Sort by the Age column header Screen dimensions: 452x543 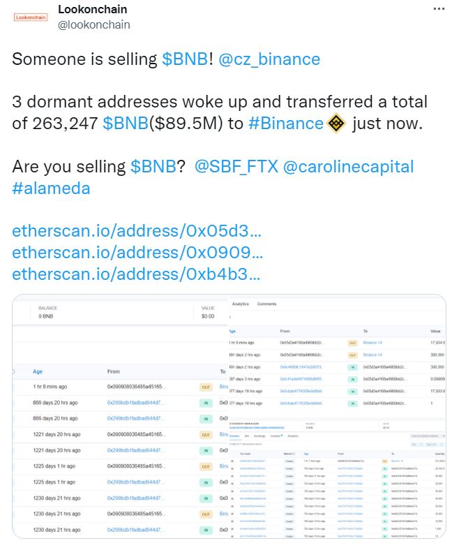tap(38, 371)
